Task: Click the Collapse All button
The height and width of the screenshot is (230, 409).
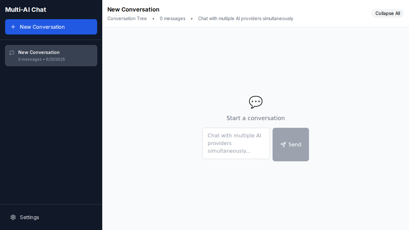Action: coord(388,13)
